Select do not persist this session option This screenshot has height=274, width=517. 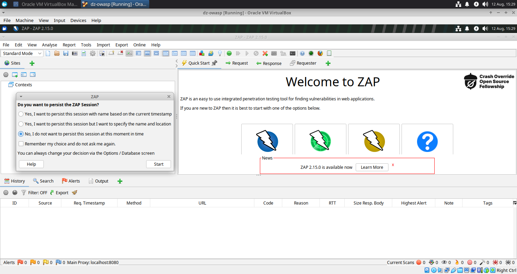[x=21, y=134]
